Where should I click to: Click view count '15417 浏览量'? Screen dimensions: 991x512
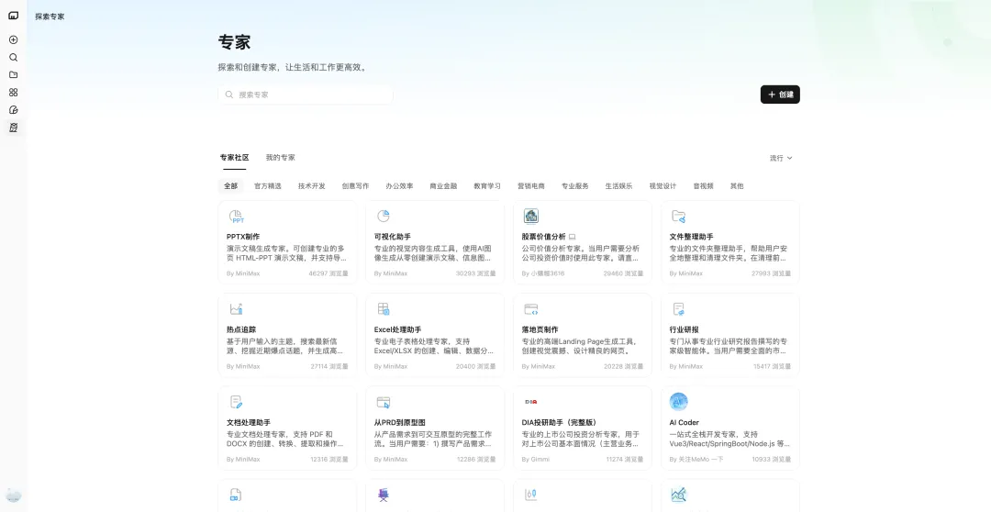click(x=771, y=367)
